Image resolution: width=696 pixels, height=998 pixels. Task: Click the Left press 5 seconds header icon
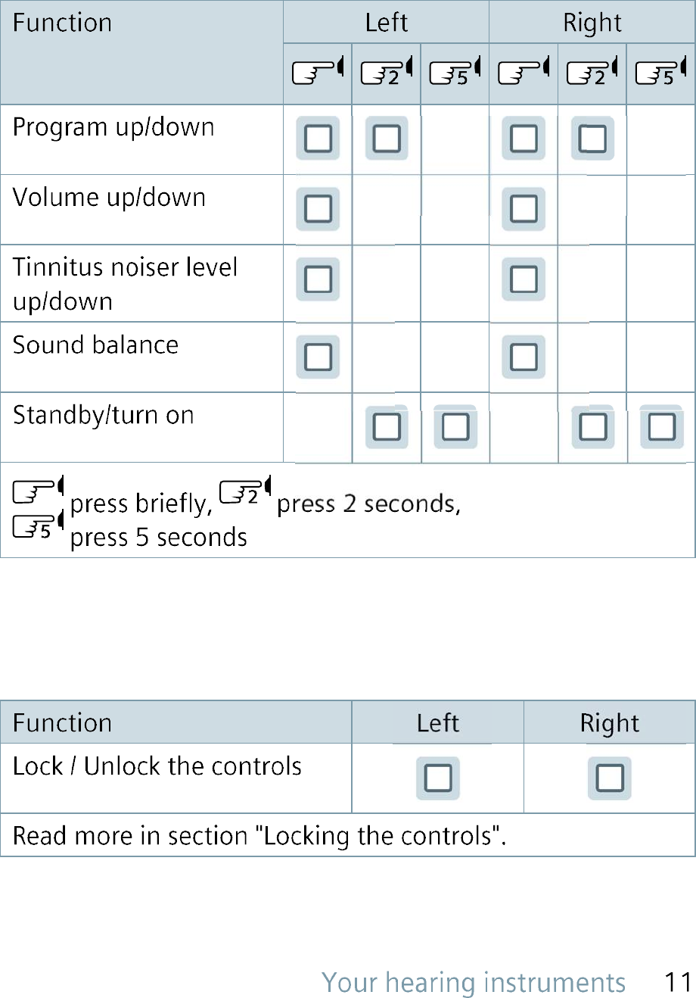tap(455, 73)
